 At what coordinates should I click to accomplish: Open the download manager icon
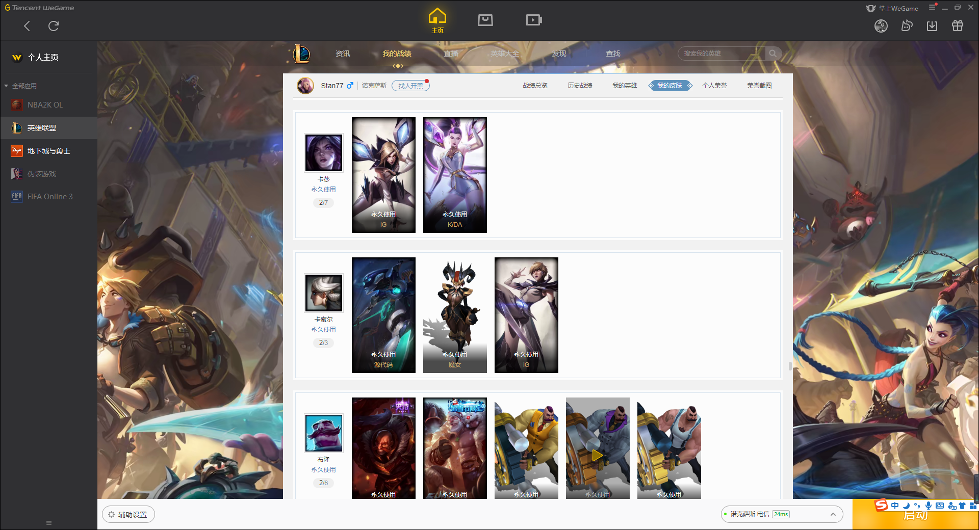tap(932, 26)
